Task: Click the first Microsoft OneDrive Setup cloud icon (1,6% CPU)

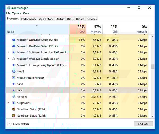Action: click(x=14, y=40)
